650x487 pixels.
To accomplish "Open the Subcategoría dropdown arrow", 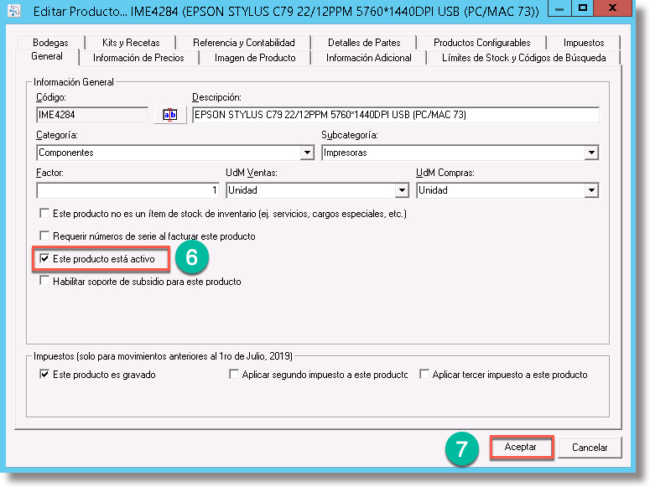I will click(591, 153).
